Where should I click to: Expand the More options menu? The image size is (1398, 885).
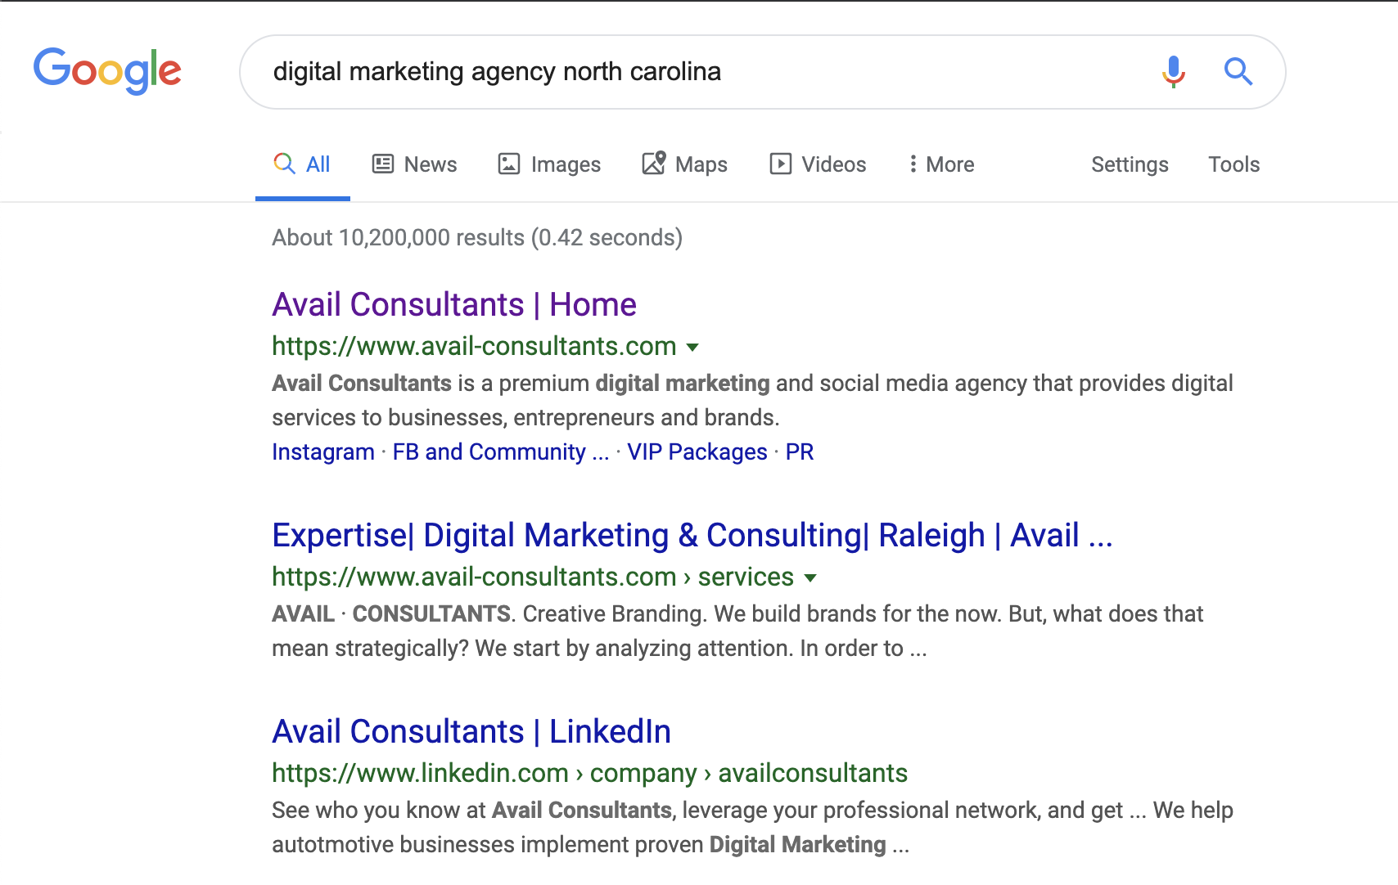[x=941, y=164]
